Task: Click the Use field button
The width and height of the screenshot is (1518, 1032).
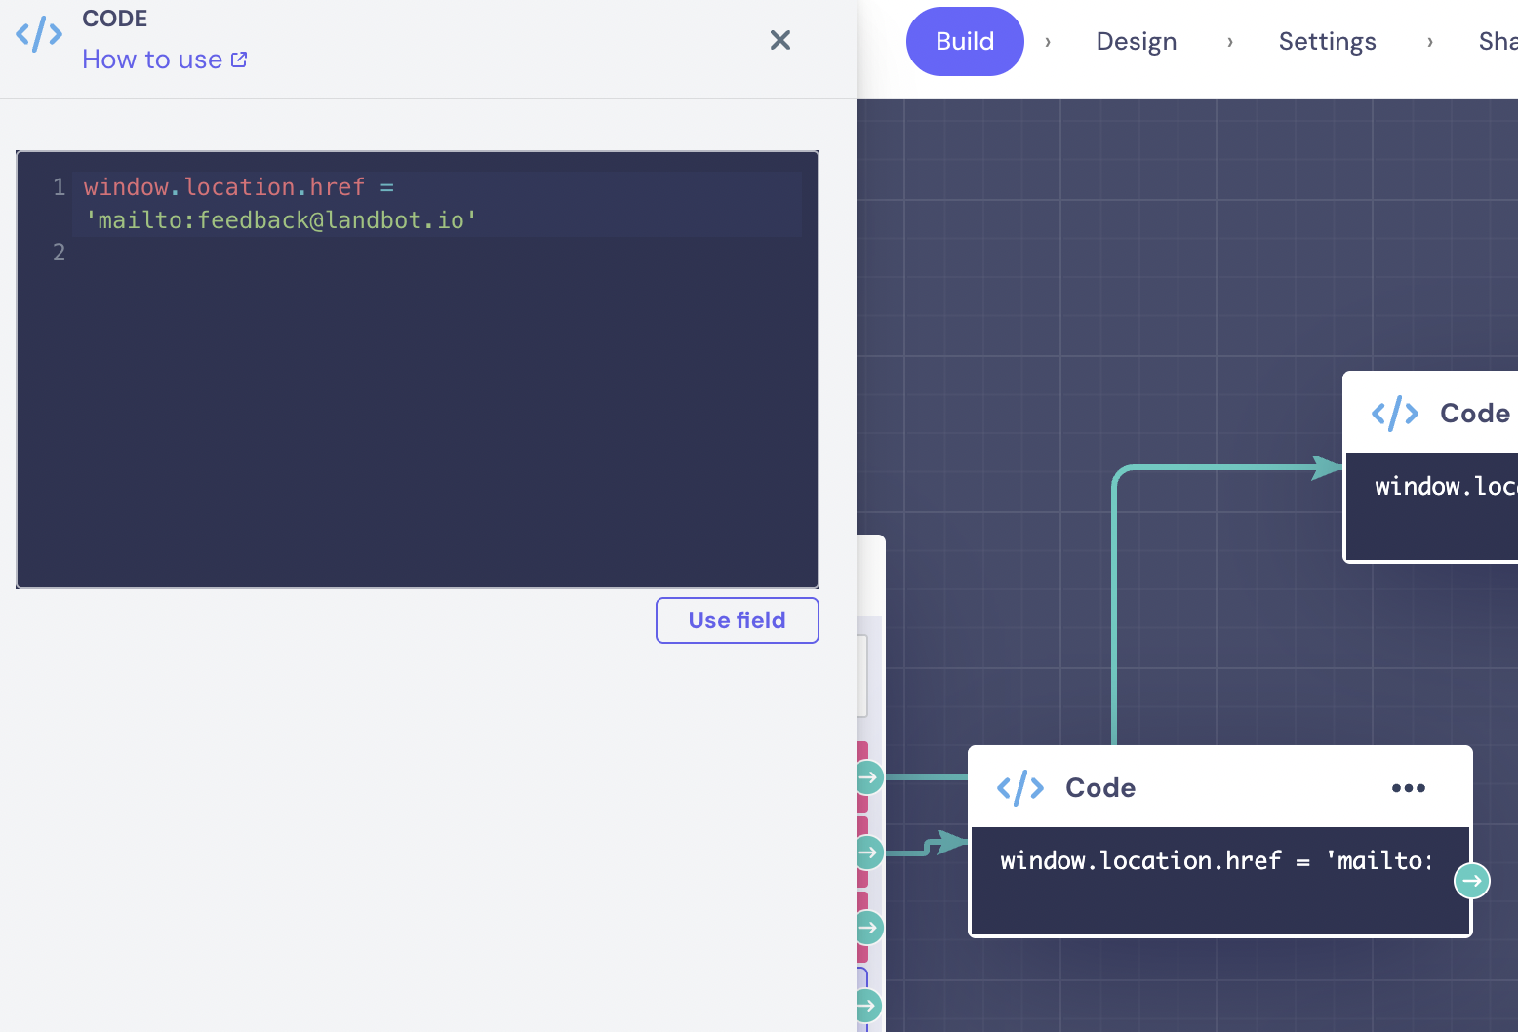Action: click(737, 620)
